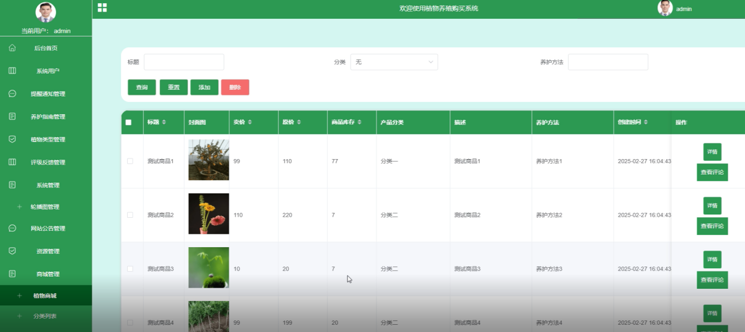Click the home icon beside 后台首页
This screenshot has height=332, width=745.
coord(12,48)
